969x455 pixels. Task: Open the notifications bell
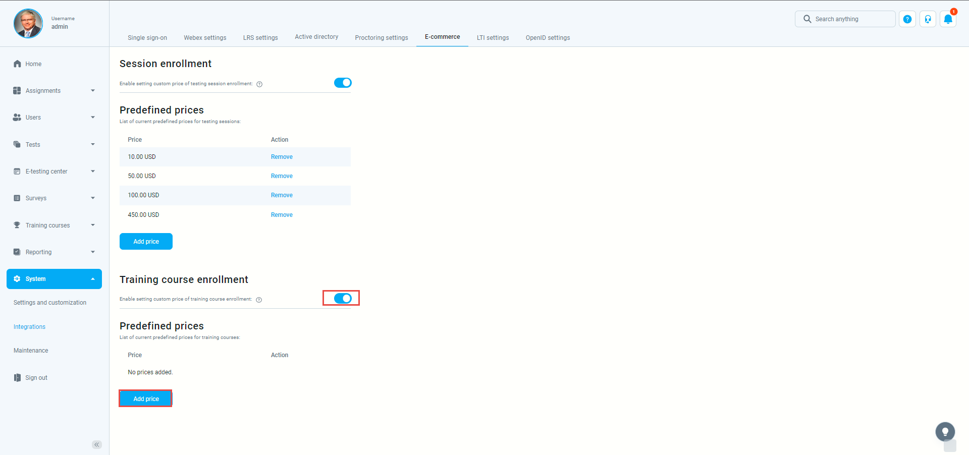click(x=948, y=19)
